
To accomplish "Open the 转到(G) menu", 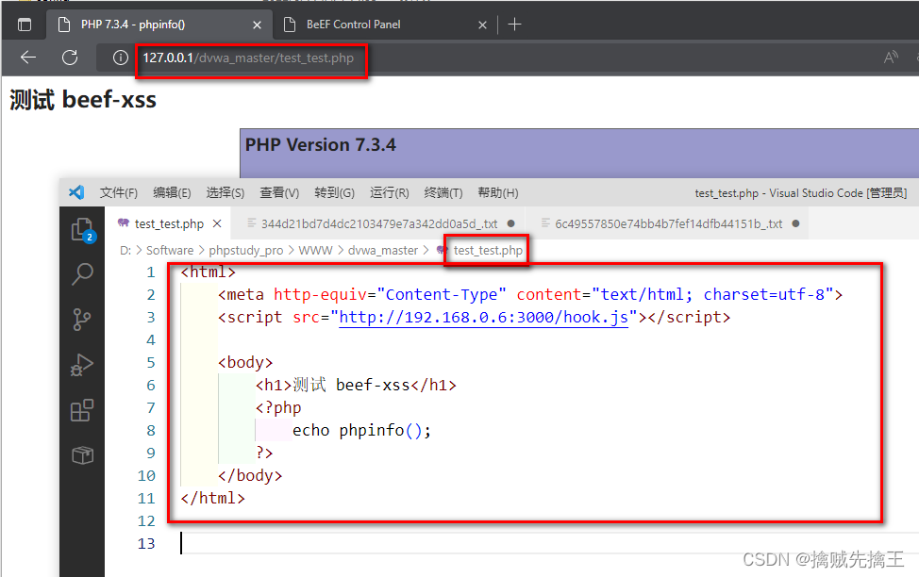I will click(x=334, y=192).
